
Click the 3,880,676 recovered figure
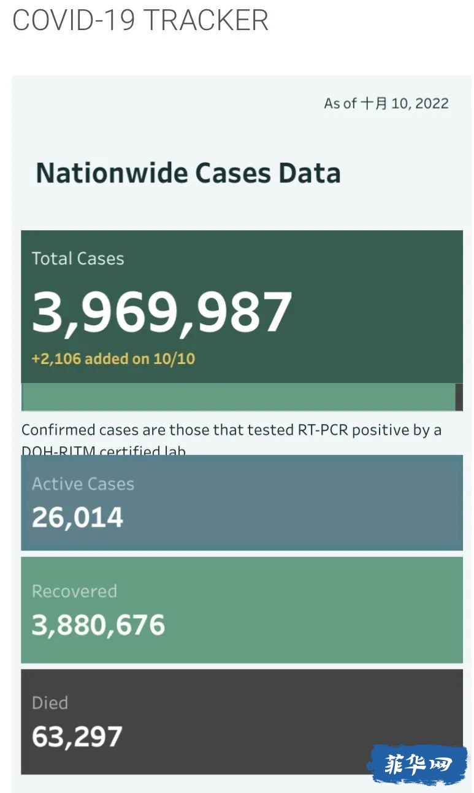click(98, 625)
